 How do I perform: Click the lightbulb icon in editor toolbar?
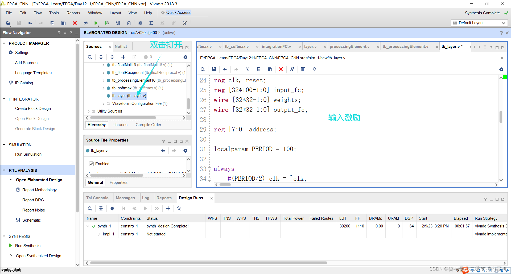tap(314, 69)
